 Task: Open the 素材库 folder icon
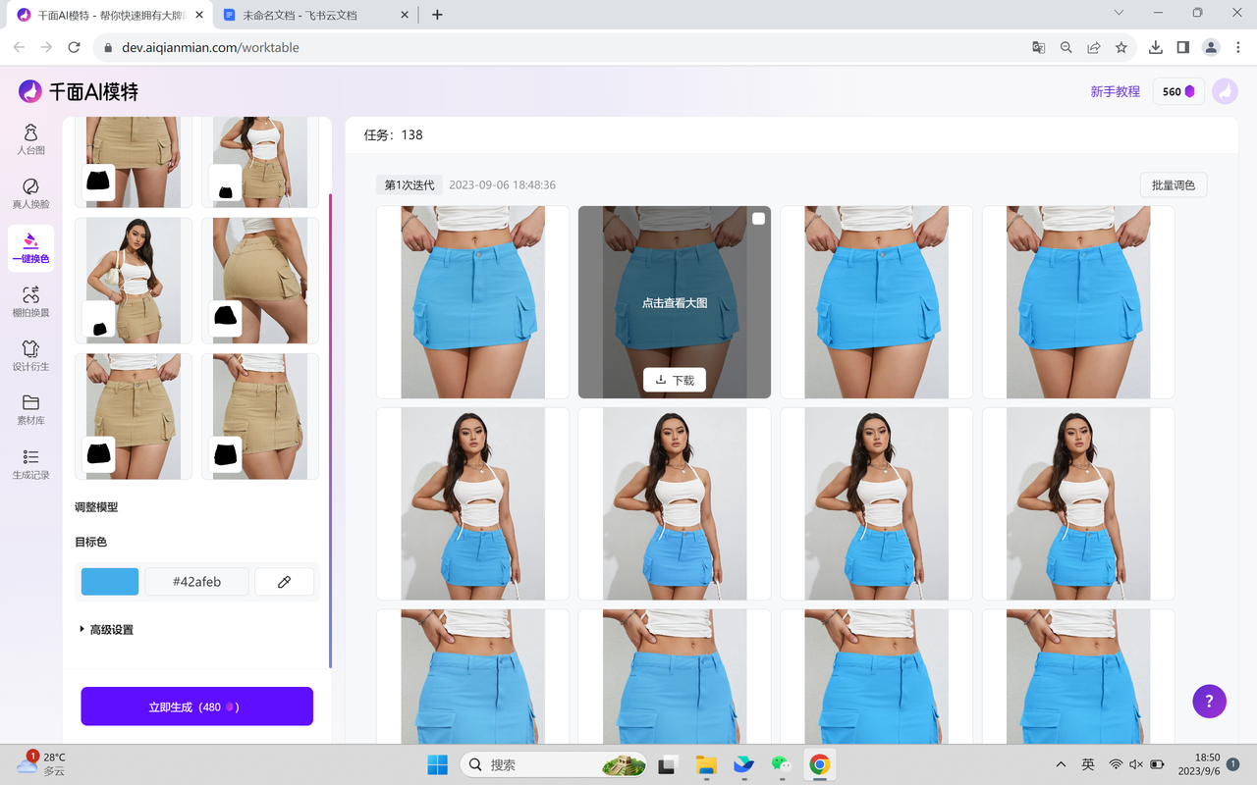tap(30, 402)
